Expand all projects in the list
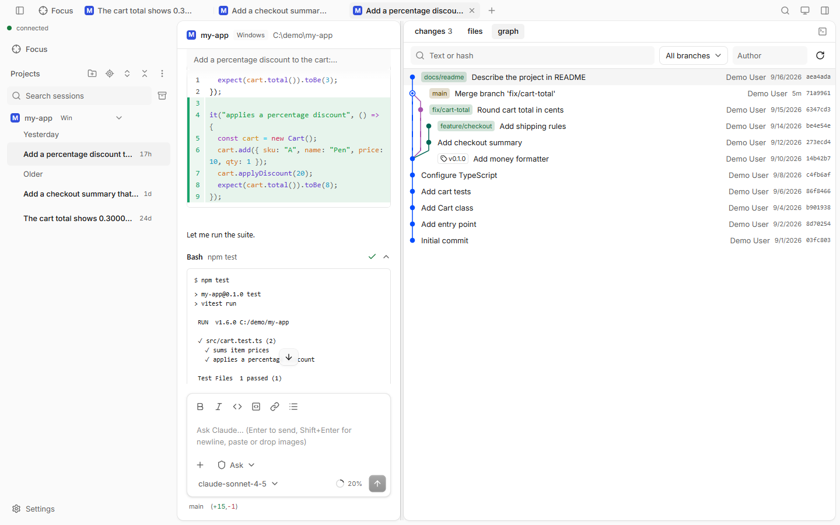 [x=127, y=73]
